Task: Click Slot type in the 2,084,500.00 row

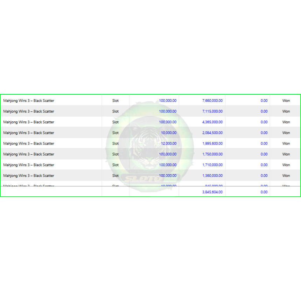Action: click(115, 133)
